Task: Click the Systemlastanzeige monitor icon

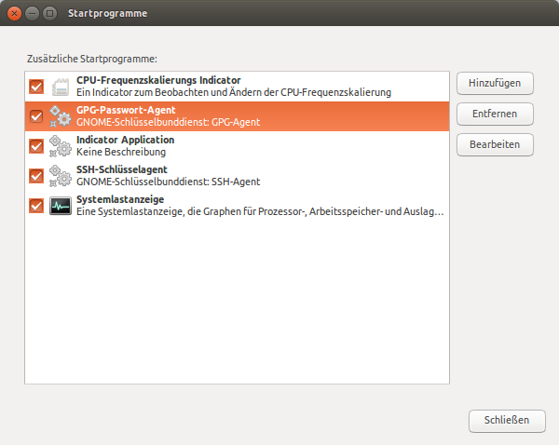Action: (x=61, y=206)
